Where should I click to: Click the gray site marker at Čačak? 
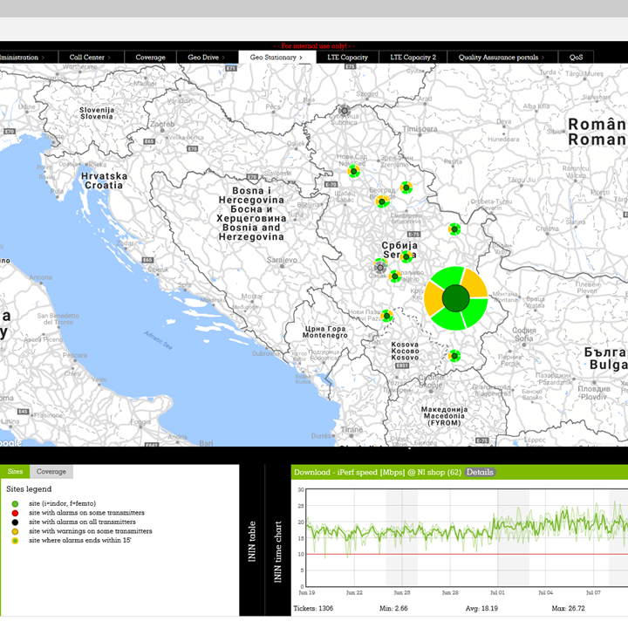[x=380, y=268]
